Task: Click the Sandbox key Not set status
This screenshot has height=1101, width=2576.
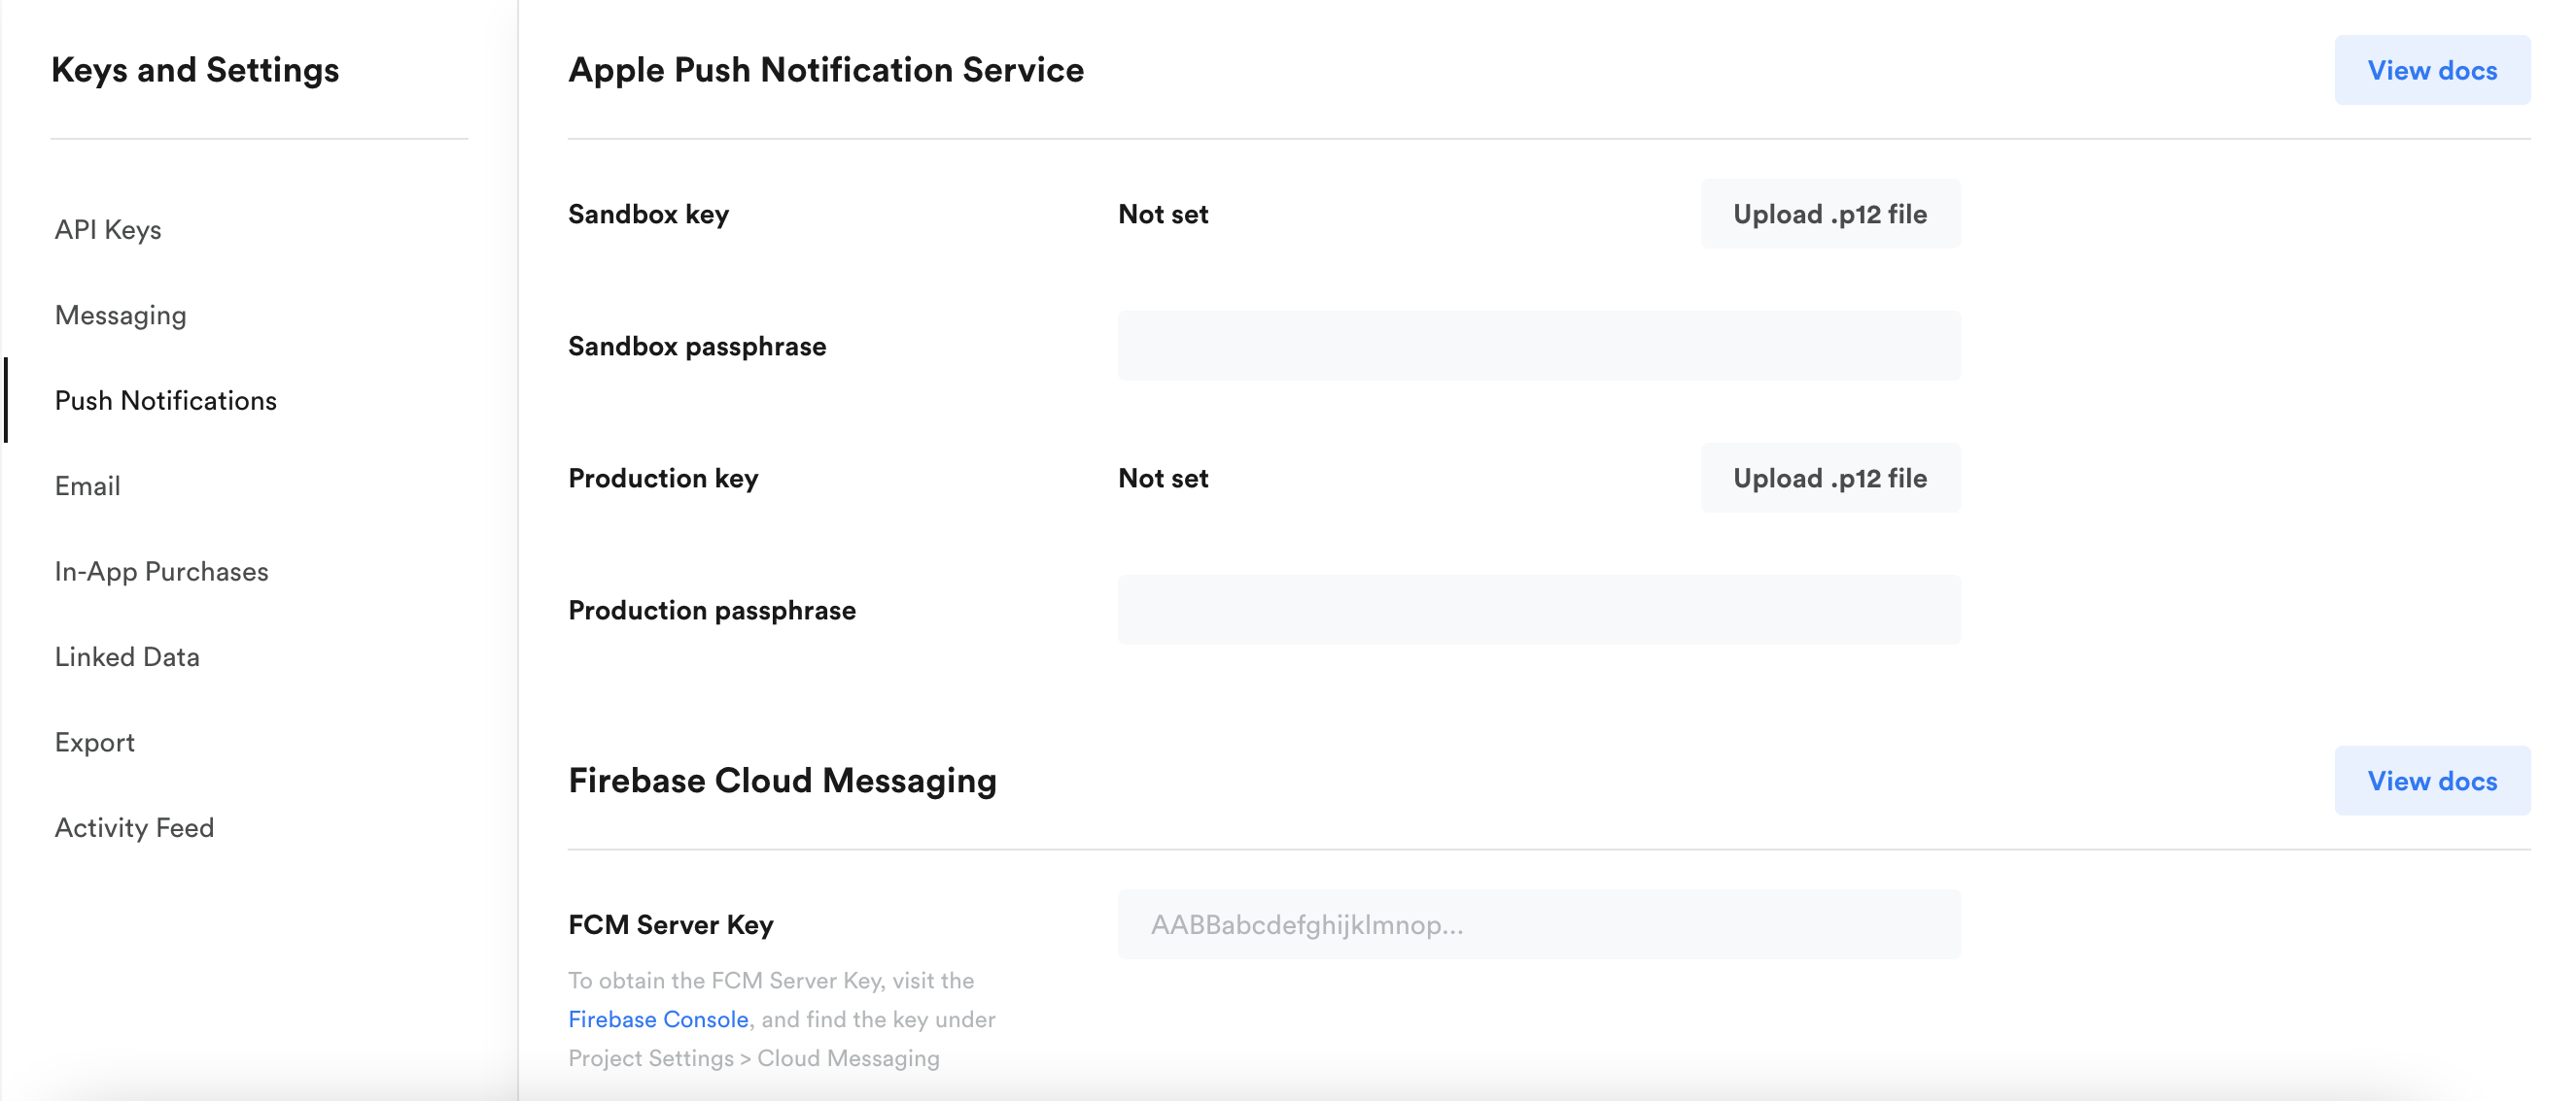Action: point(1163,215)
